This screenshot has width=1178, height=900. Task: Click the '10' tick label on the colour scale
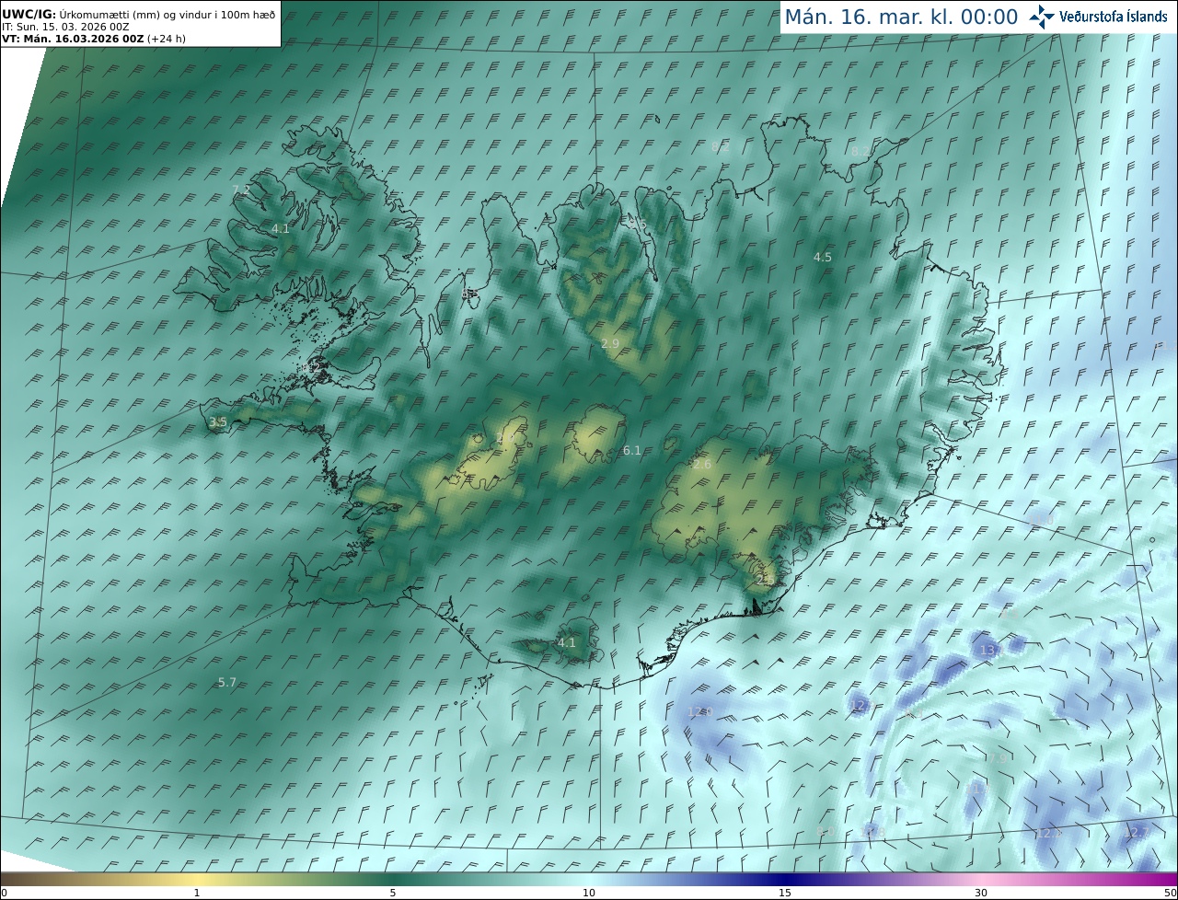(x=589, y=893)
